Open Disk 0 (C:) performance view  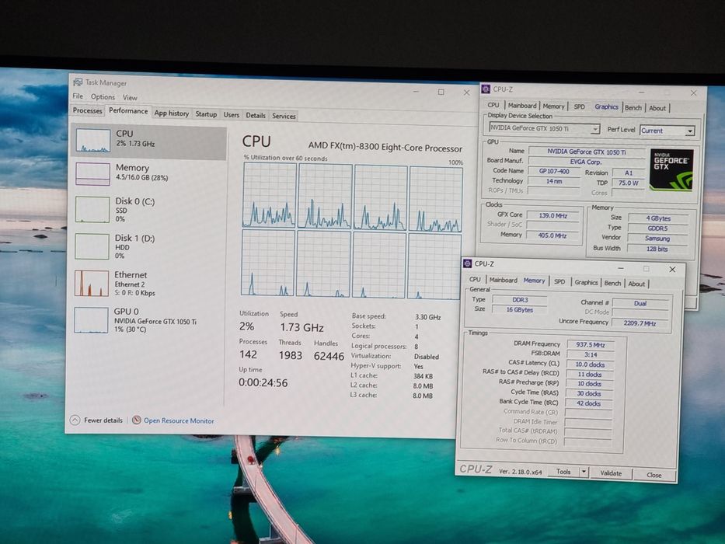coord(148,209)
